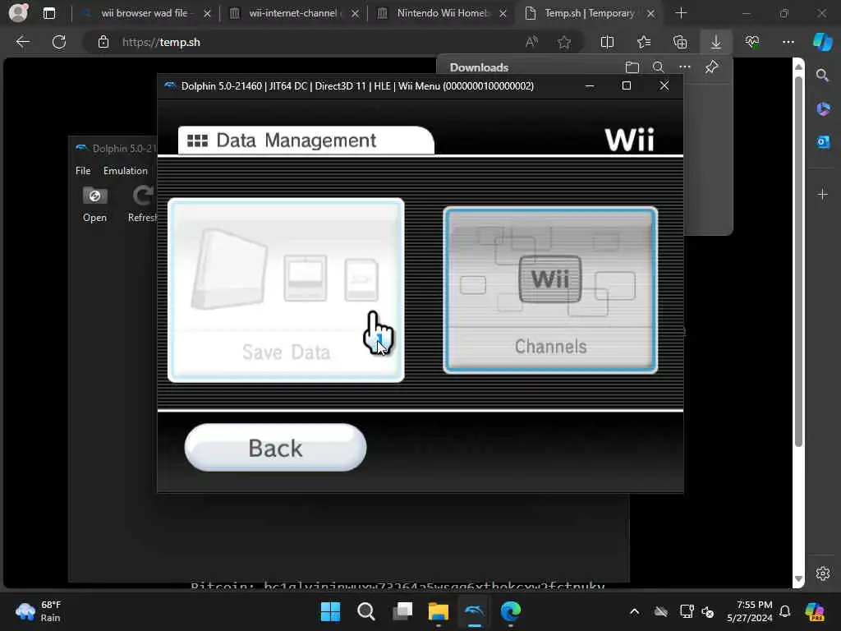Open Browser essentials heart icon
Image resolution: width=841 pixels, height=631 pixels.
752,42
